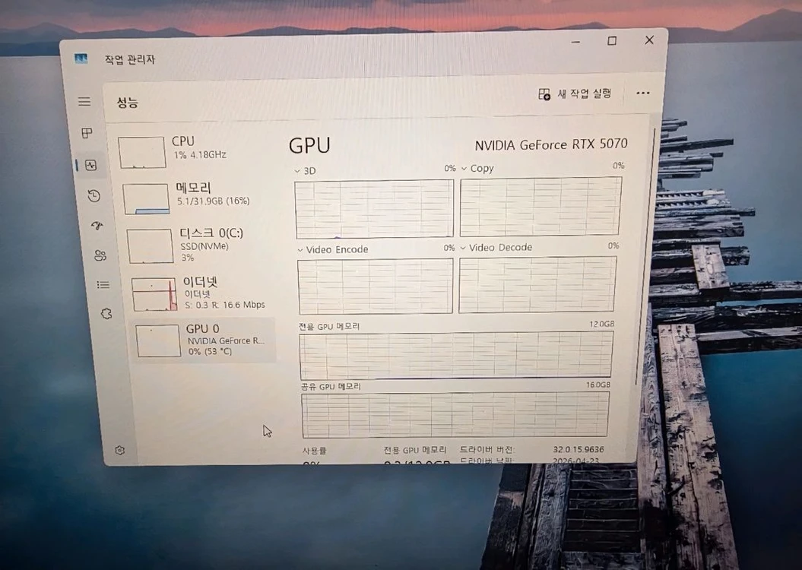Image resolution: width=802 pixels, height=570 pixels.
Task: Click the 16.0GB shared memory value
Action: click(598, 385)
